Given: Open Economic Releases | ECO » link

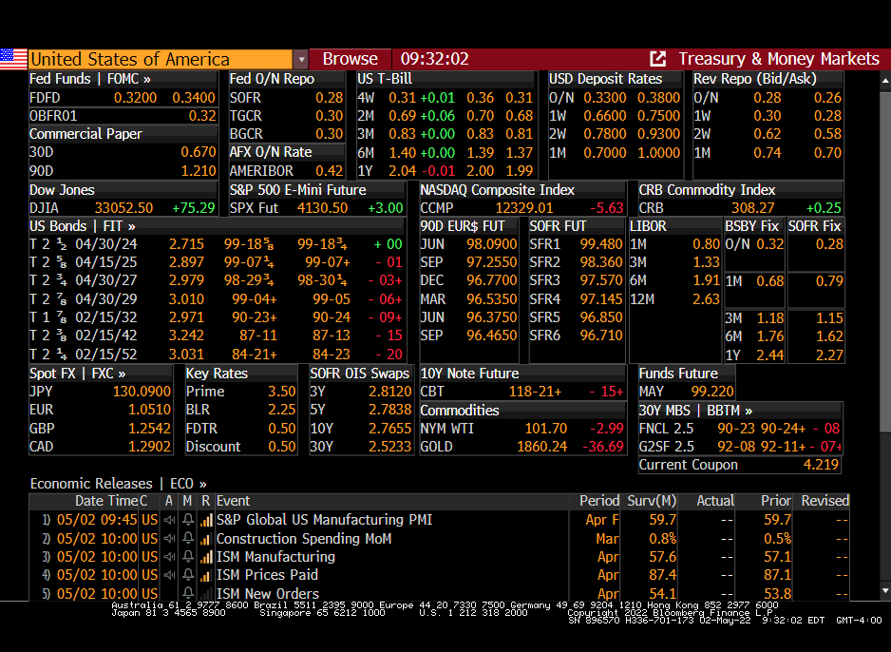Looking at the screenshot, I should pos(118,484).
